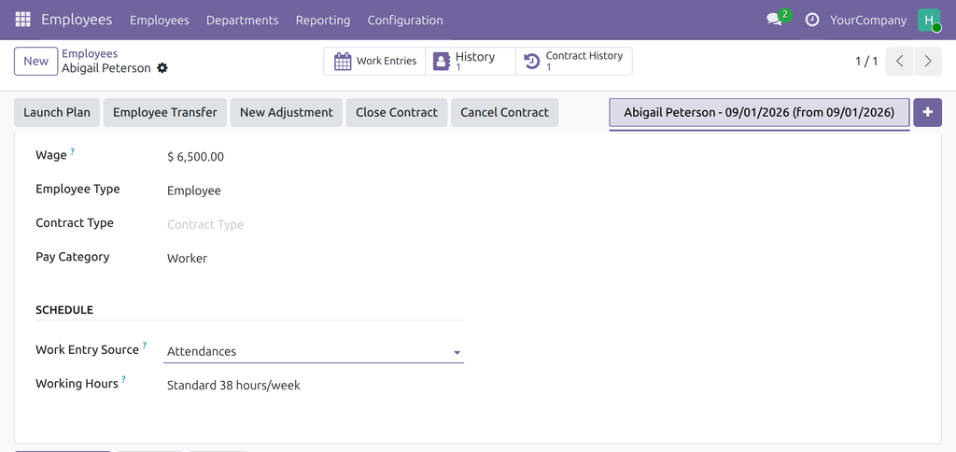Click the Close Contract button

(397, 112)
